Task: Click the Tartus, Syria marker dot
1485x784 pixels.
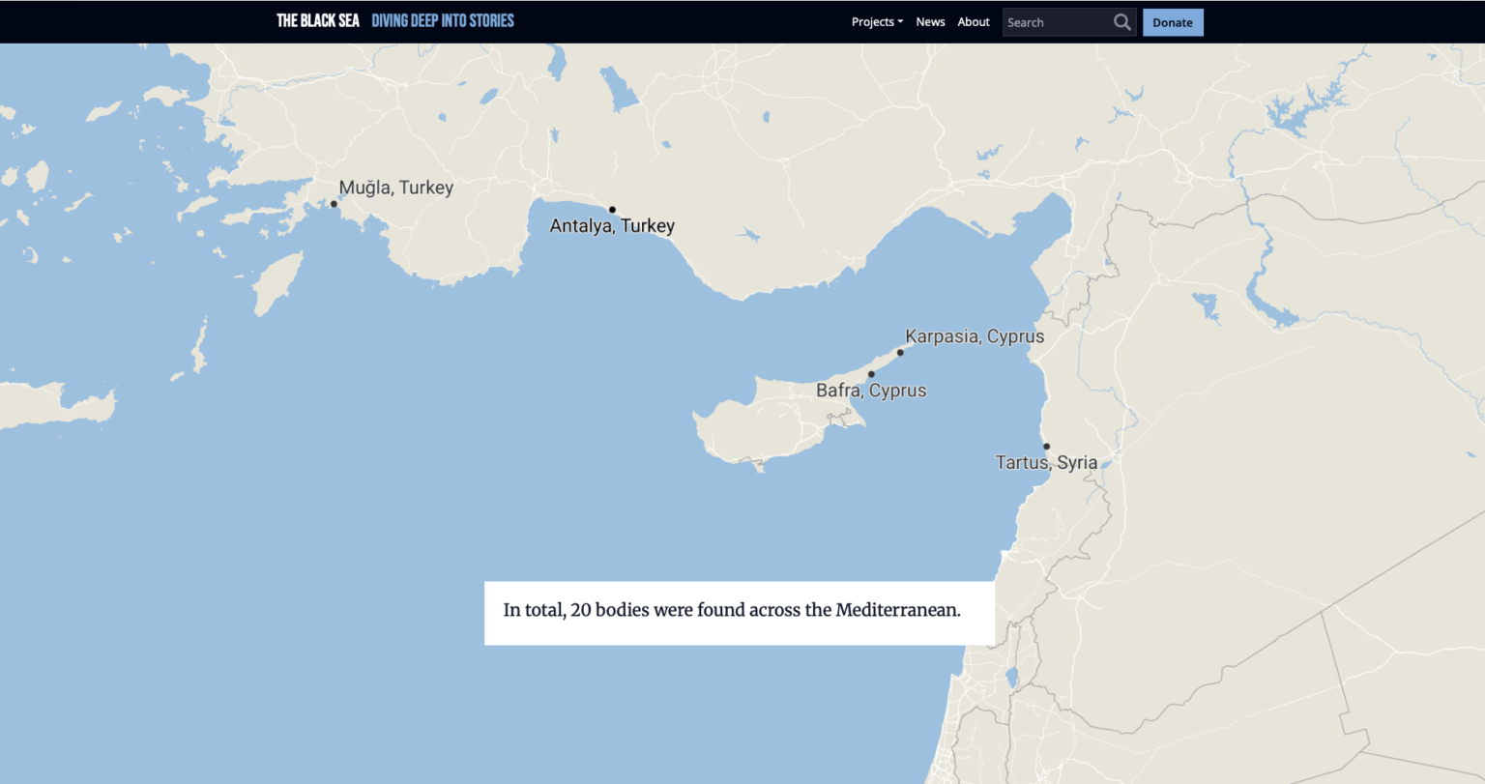Action: pos(1046,447)
